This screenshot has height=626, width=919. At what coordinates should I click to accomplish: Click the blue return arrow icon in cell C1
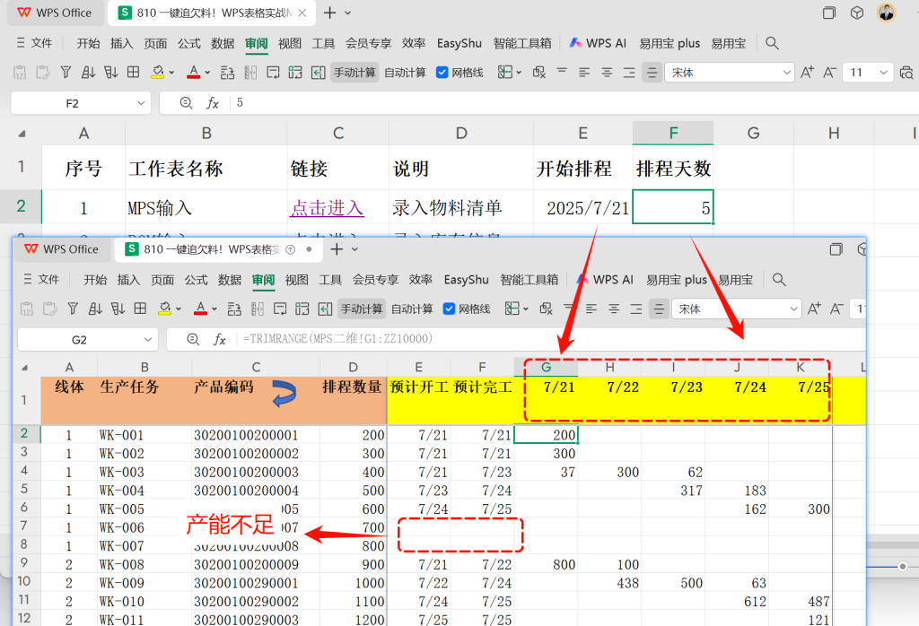point(284,393)
